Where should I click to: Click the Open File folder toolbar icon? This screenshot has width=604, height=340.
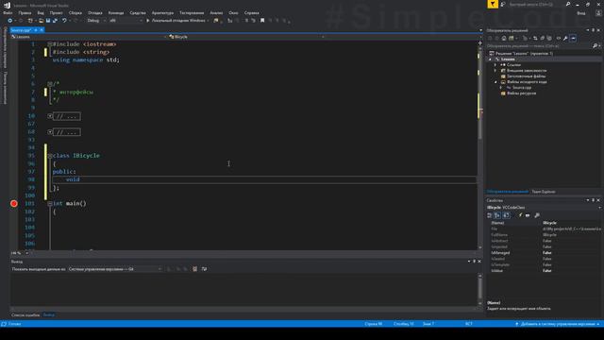(x=41, y=21)
